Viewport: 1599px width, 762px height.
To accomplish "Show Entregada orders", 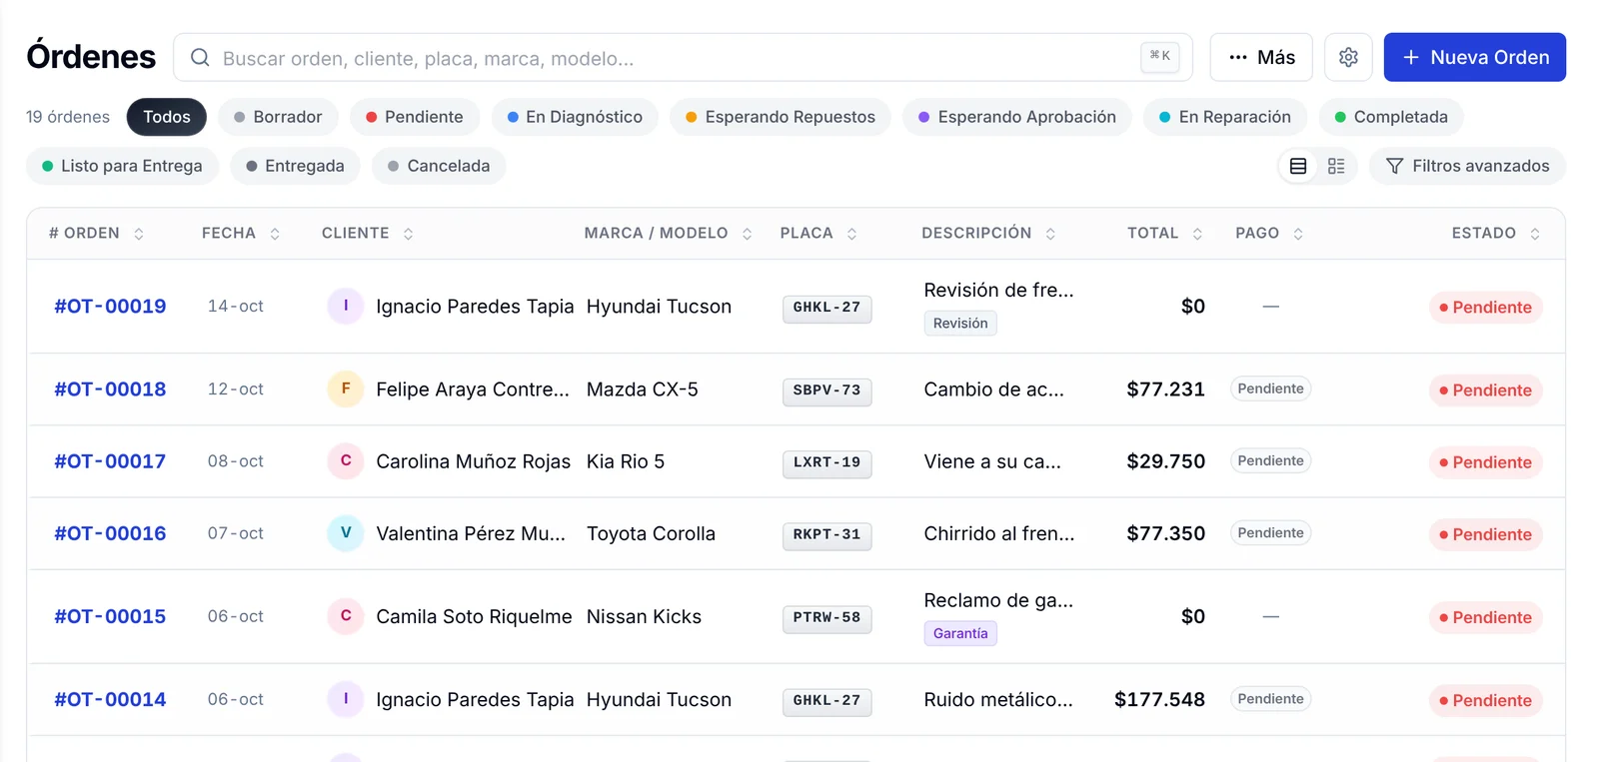I will (295, 166).
